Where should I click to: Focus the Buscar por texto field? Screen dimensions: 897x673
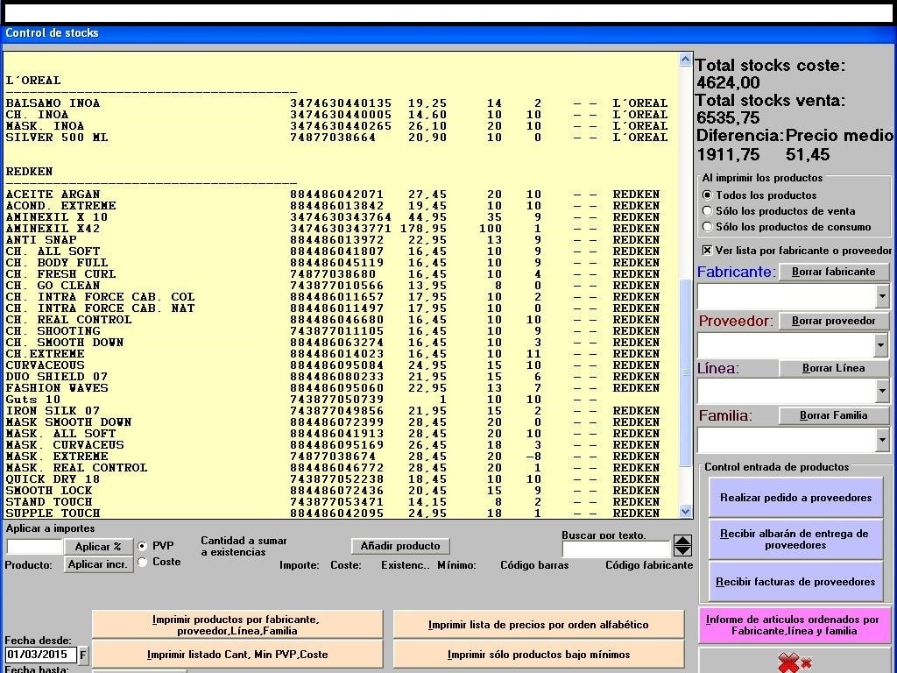[616, 549]
